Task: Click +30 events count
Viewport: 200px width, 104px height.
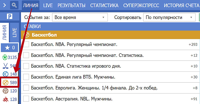Action: click(194, 77)
